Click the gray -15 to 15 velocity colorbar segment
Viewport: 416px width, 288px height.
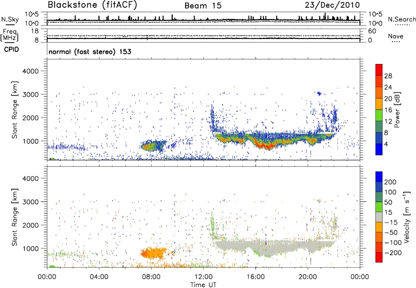point(379,217)
